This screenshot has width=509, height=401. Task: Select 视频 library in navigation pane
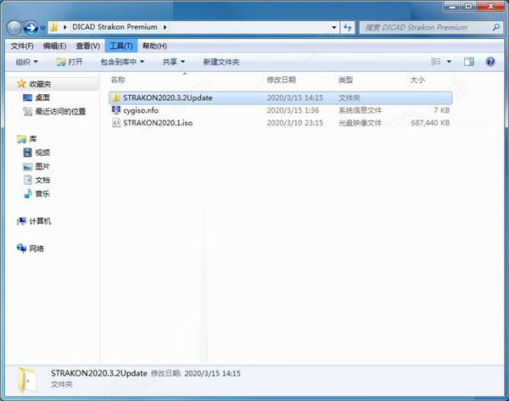36,153
